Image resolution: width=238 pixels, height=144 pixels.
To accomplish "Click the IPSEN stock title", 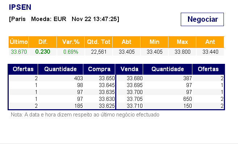I will pos(20,7).
